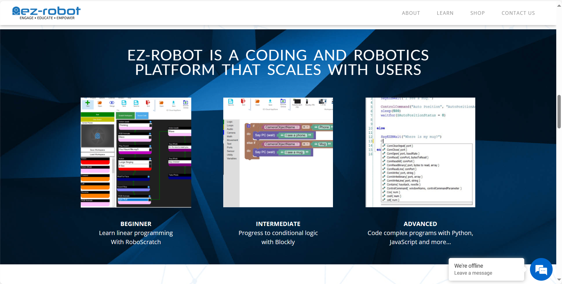Open the blue live chat bubble
Screen dimensions: 562x284
coord(541,269)
